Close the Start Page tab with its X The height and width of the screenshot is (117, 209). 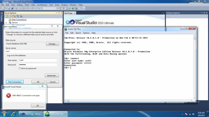point(75,13)
